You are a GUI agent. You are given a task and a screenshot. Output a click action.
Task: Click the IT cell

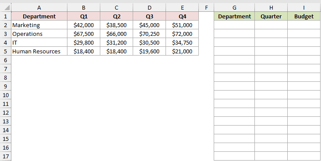39,42
